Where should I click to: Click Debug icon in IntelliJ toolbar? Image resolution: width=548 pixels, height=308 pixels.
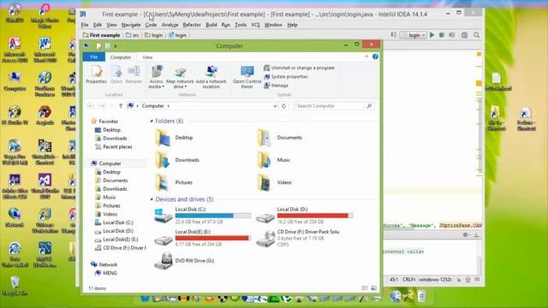[442, 35]
